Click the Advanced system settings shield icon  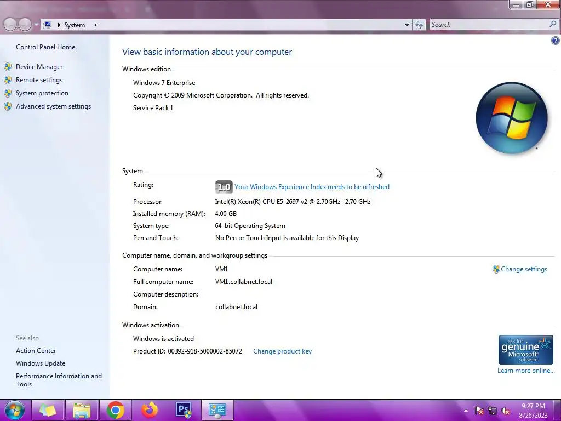tap(8, 107)
